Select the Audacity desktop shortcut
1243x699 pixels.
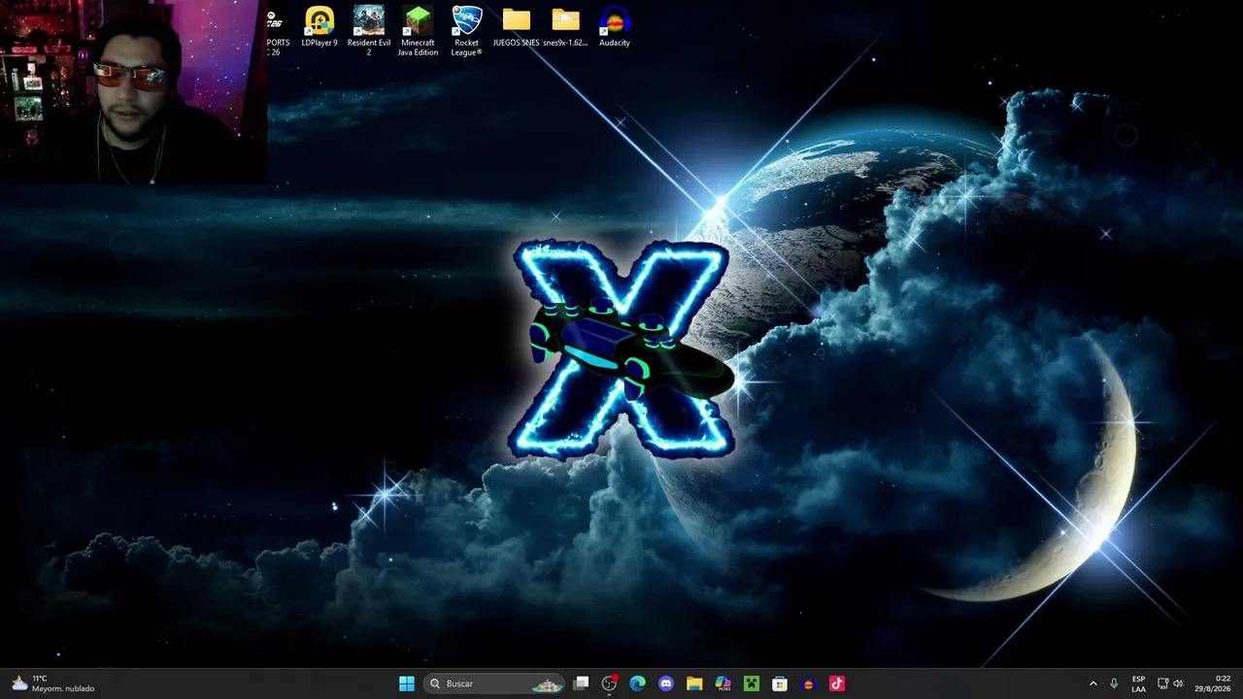coord(615,27)
